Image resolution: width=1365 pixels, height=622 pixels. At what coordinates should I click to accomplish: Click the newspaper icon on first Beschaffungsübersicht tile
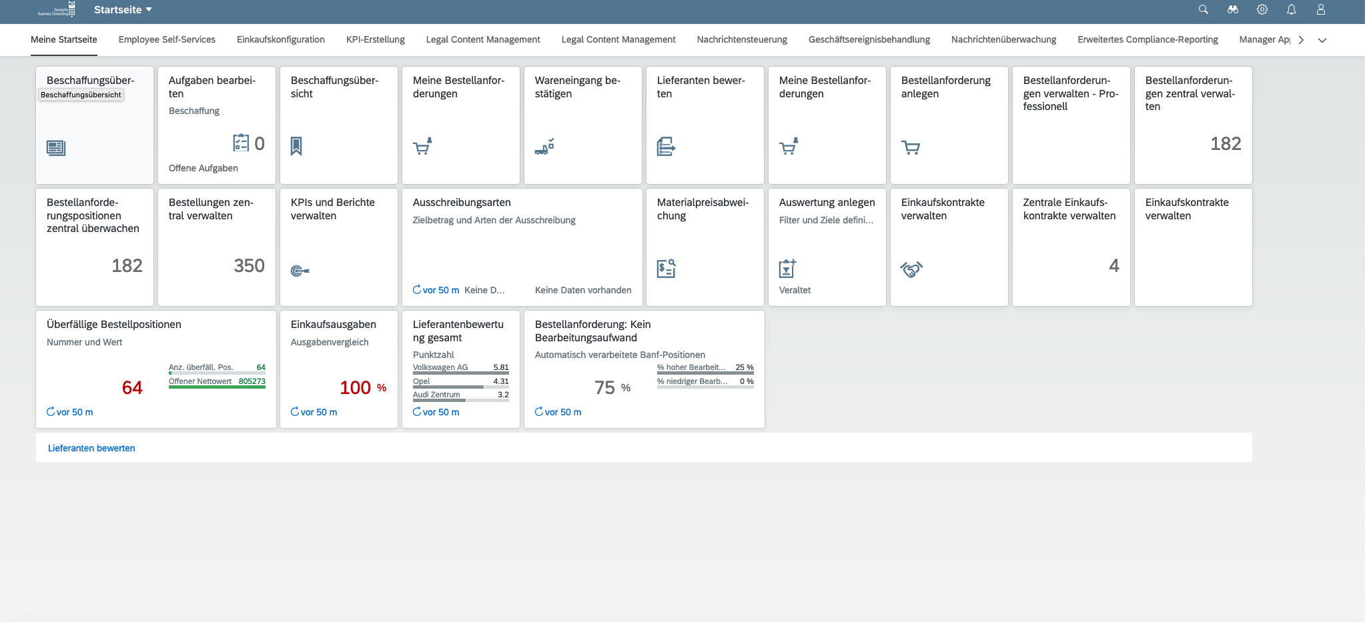pyautogui.click(x=56, y=148)
